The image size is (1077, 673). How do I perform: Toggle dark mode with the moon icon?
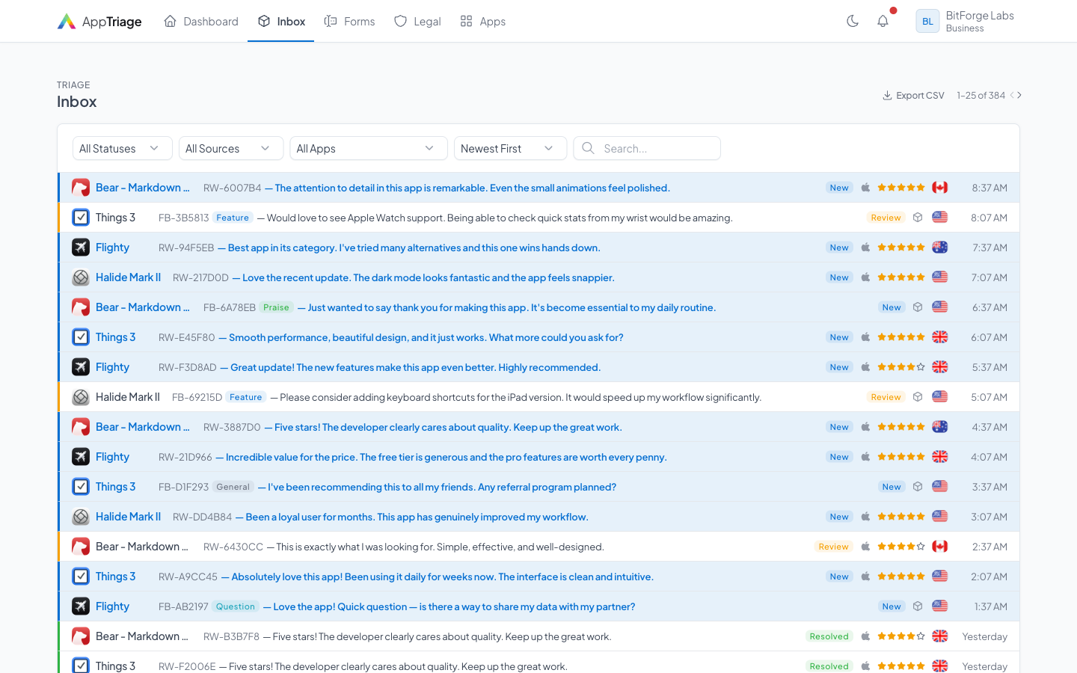click(852, 21)
